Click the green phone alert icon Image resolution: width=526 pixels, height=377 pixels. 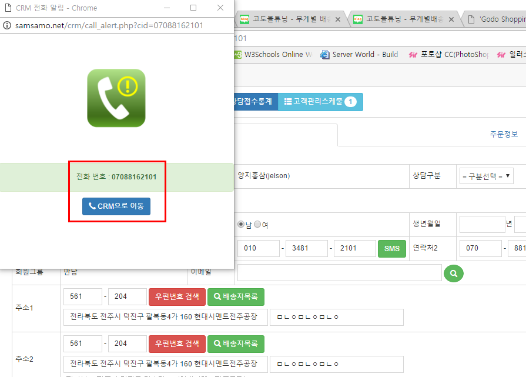[116, 98]
